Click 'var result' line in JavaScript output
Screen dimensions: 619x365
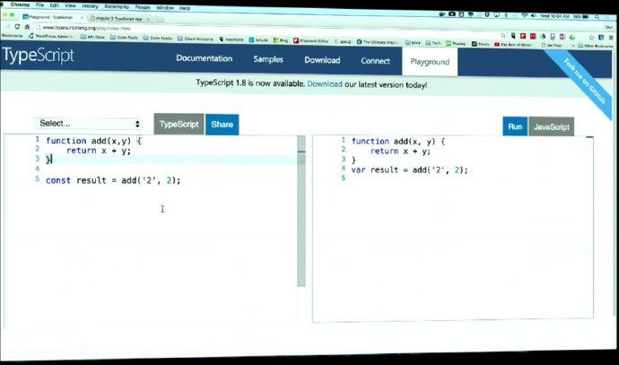tap(409, 170)
